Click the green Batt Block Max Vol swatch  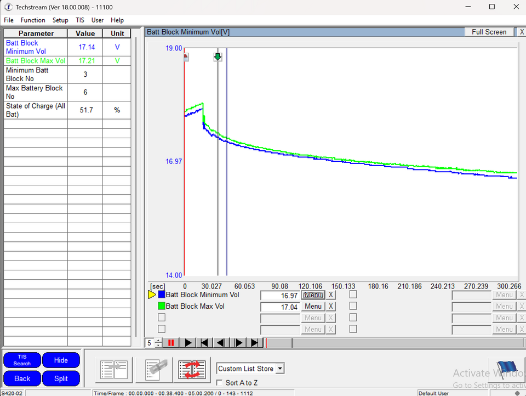click(x=161, y=306)
